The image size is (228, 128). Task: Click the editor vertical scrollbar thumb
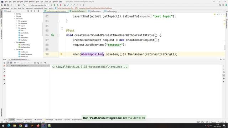pos(225,47)
